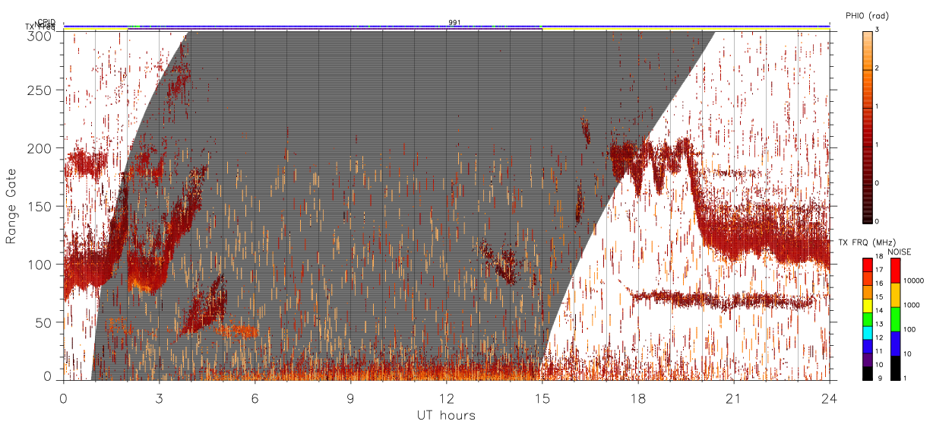Click the '100' value in NOISE legend
The height and width of the screenshot is (431, 933).
(x=909, y=329)
